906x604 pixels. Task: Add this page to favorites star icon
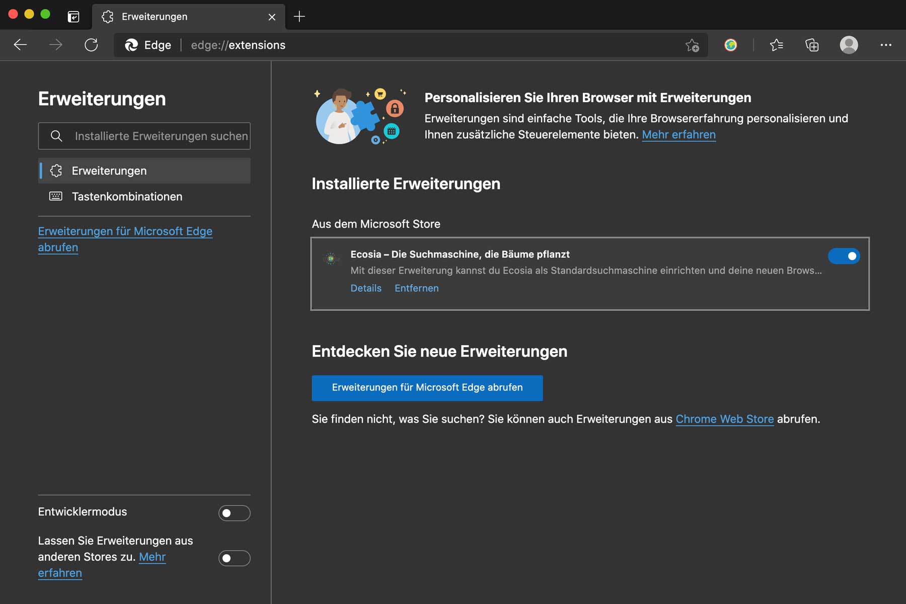[692, 45]
